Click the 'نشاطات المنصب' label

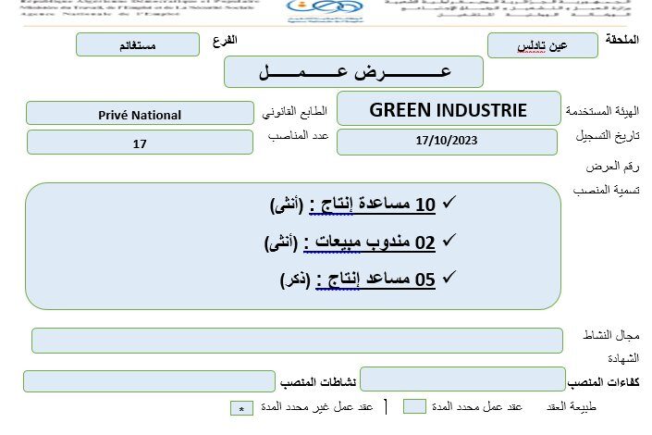[318, 381]
